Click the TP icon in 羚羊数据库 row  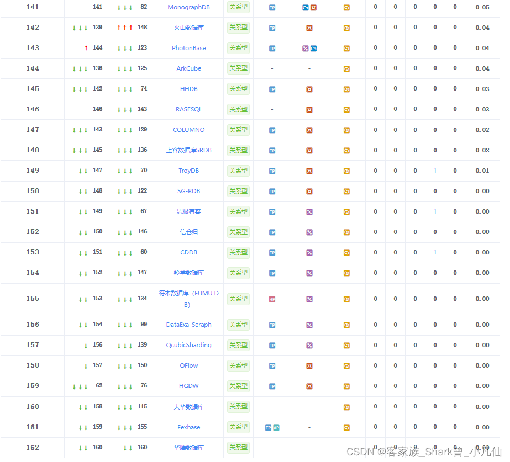[272, 273]
